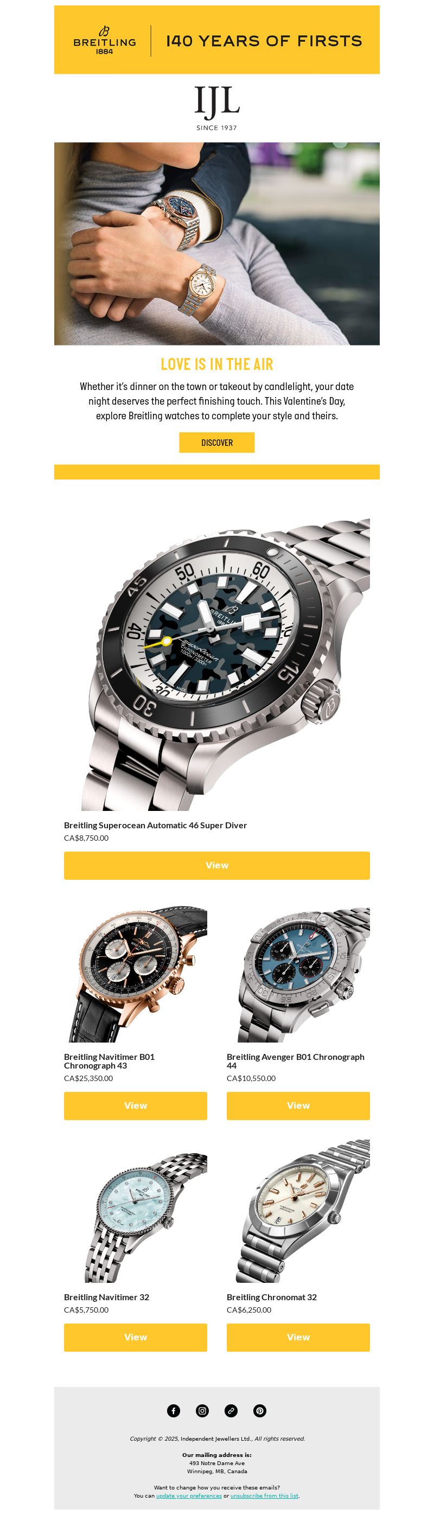Open the update your preferences link
Image resolution: width=434 pixels, height=1515 pixels.
(x=189, y=1495)
